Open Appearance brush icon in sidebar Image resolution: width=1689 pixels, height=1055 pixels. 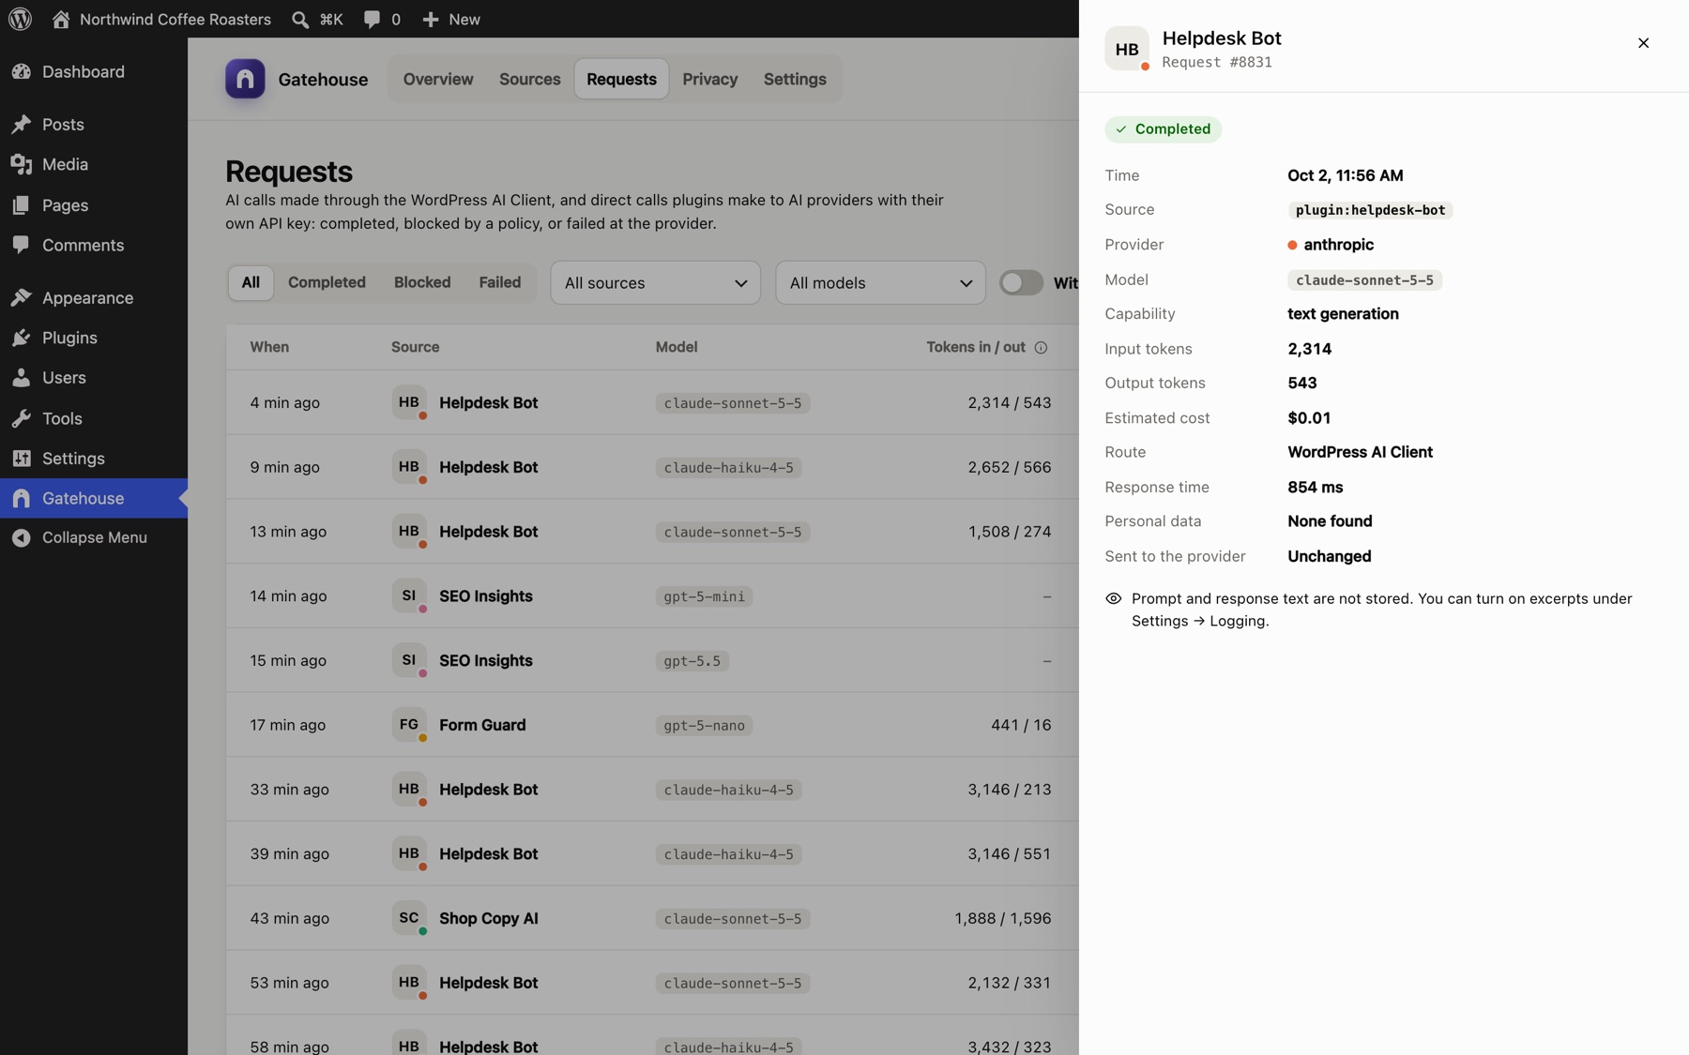(x=22, y=297)
